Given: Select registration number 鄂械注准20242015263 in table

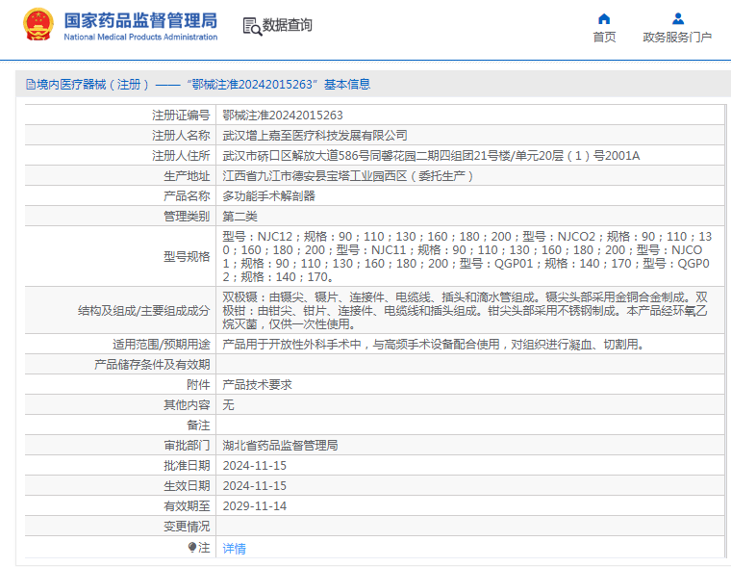Looking at the screenshot, I should click(x=283, y=116).
